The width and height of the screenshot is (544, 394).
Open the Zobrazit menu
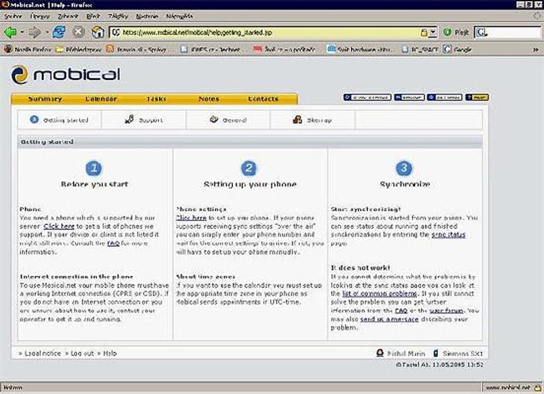68,16
